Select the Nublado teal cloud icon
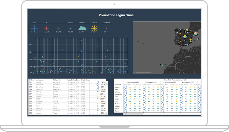This screenshot has width=229, height=132. click(x=82, y=28)
